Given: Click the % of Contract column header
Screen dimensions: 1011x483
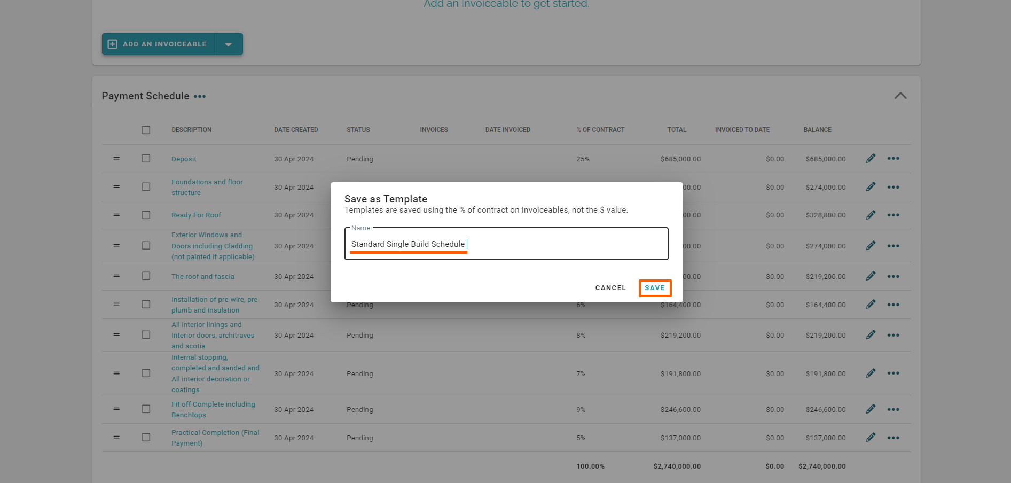Looking at the screenshot, I should [600, 130].
